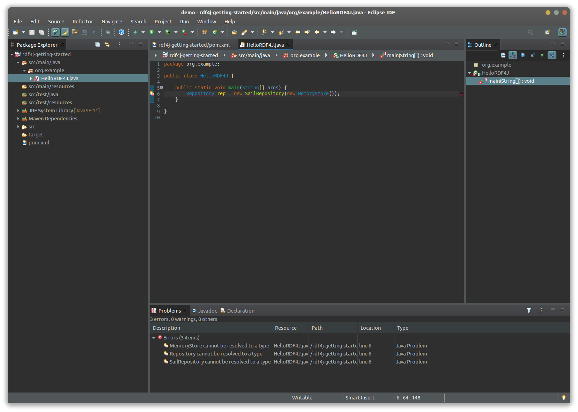Open the Run button dropdown arrow

point(160,32)
